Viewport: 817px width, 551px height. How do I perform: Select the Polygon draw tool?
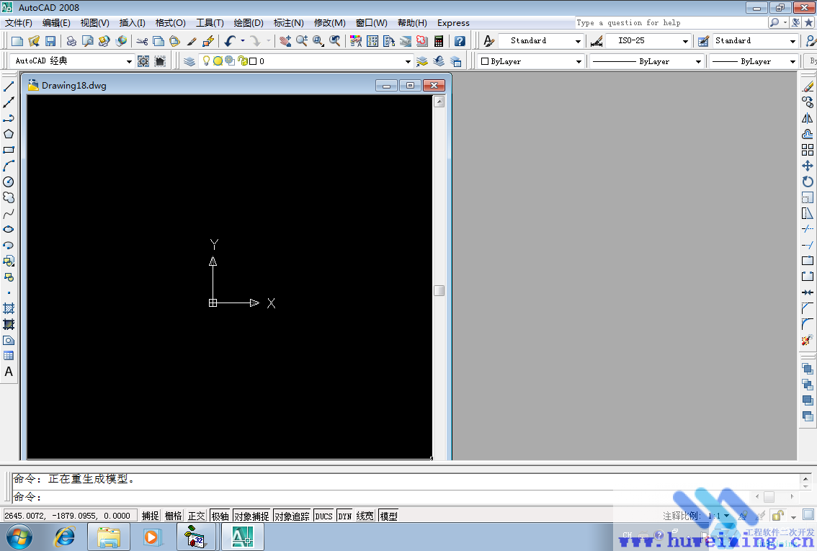click(9, 134)
